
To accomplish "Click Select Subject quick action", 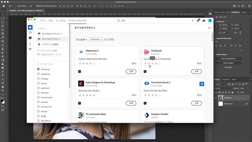I will pos(228,63).
